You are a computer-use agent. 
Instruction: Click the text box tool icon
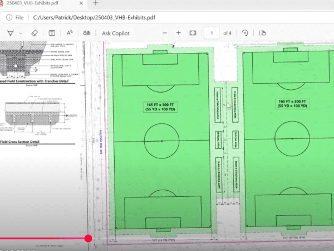pos(52,33)
